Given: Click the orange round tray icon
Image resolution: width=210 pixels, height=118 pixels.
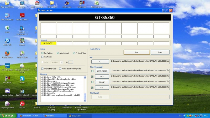Looking at the screenshot, I should [x=190, y=116].
